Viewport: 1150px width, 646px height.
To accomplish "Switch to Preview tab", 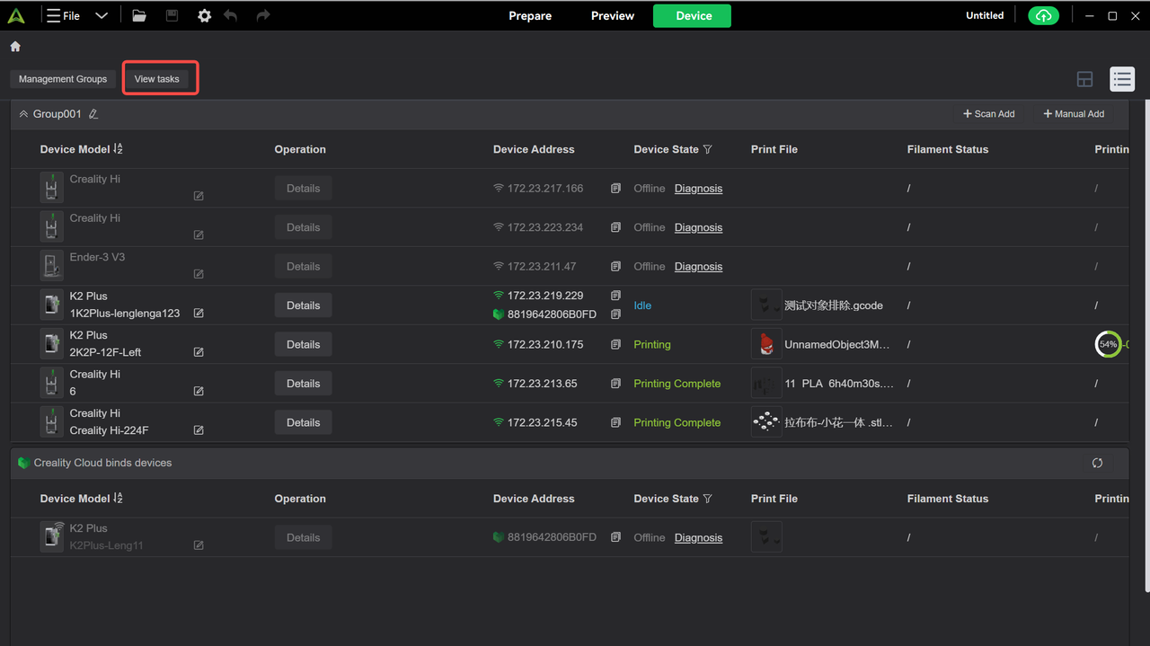I will (613, 15).
